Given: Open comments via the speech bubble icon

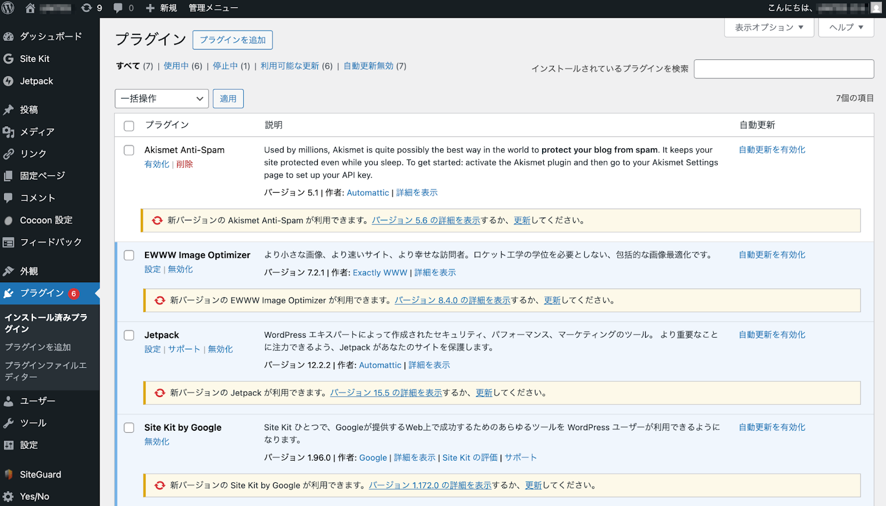Looking at the screenshot, I should 117,8.
